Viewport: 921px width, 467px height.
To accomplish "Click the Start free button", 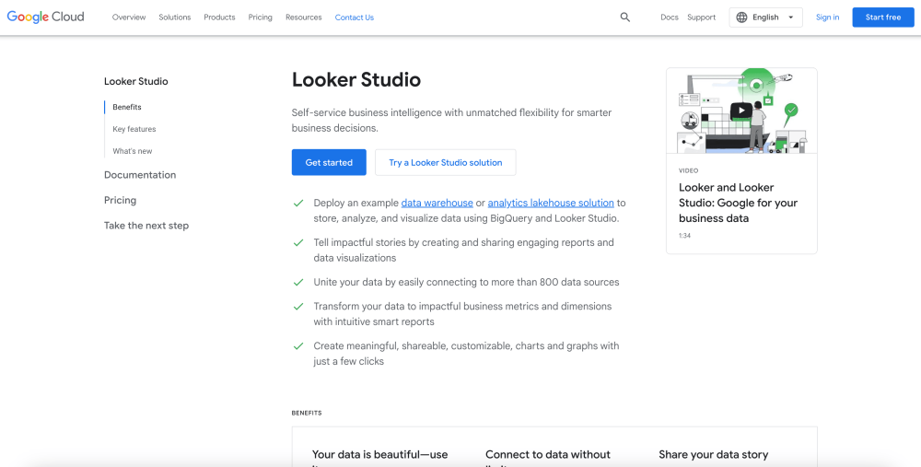I will [883, 18].
